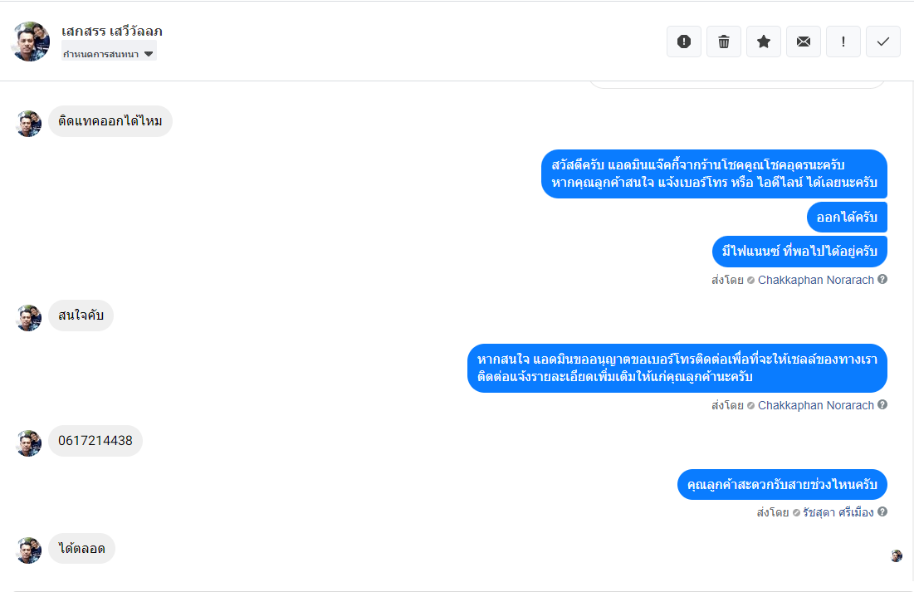Click help icon beside รัชสุดา ศรีเมือง

[x=882, y=511]
